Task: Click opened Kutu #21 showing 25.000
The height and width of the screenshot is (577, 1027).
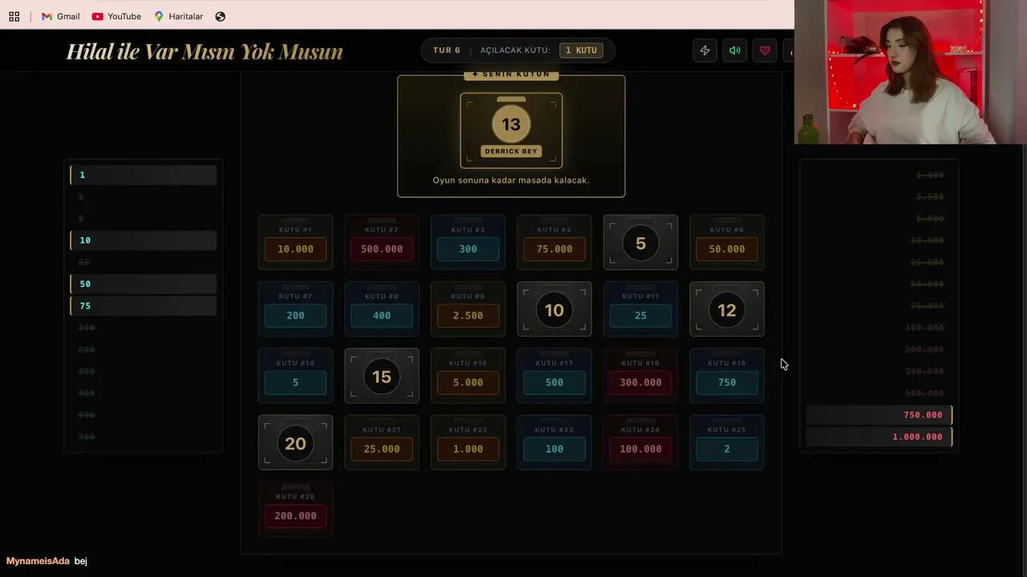Action: point(382,442)
